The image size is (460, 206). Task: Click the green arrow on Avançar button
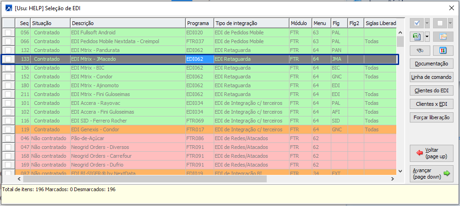tap(447, 174)
